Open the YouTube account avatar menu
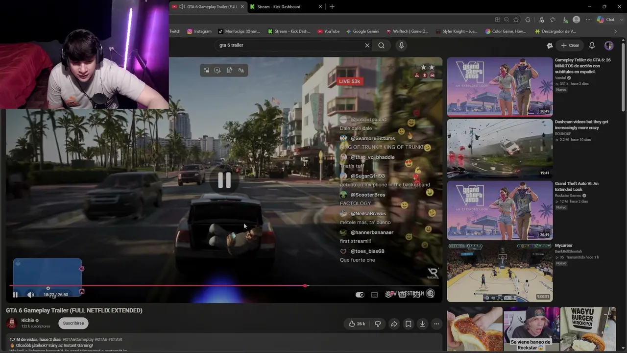The width and height of the screenshot is (627, 353). click(609, 45)
